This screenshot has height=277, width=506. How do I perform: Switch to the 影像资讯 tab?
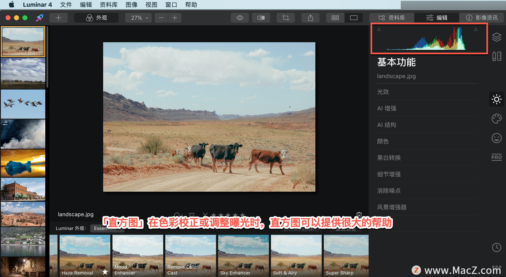click(481, 18)
